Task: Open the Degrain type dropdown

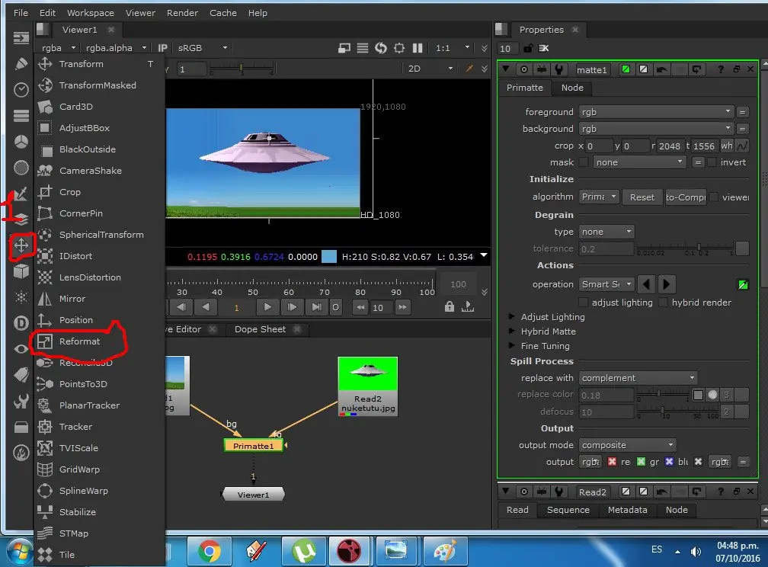Action: (606, 232)
